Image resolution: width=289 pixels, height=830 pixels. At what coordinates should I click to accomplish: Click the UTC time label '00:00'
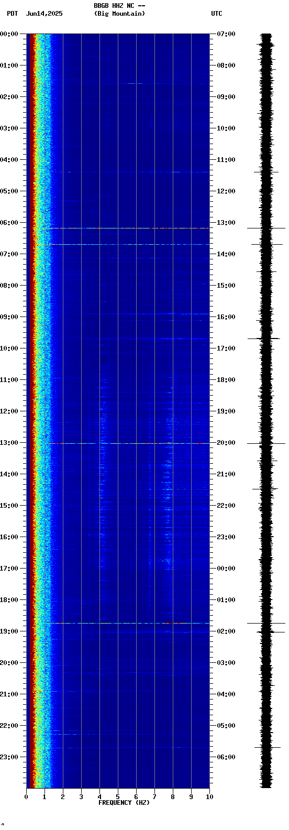point(226,569)
